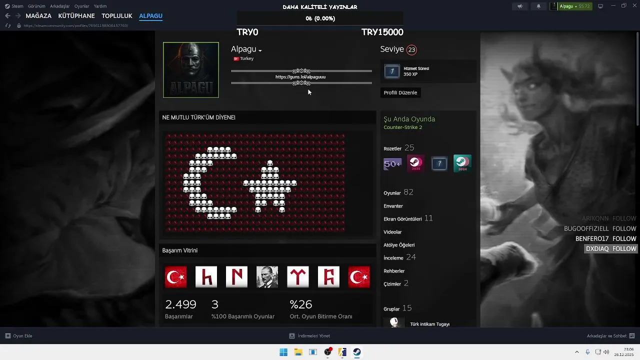Click the Alpagu profile avatar image

[x=191, y=70]
